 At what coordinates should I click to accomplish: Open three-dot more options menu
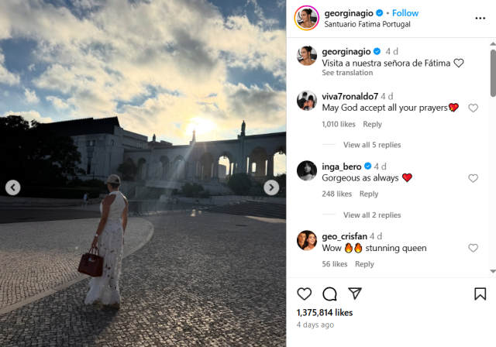click(x=480, y=19)
